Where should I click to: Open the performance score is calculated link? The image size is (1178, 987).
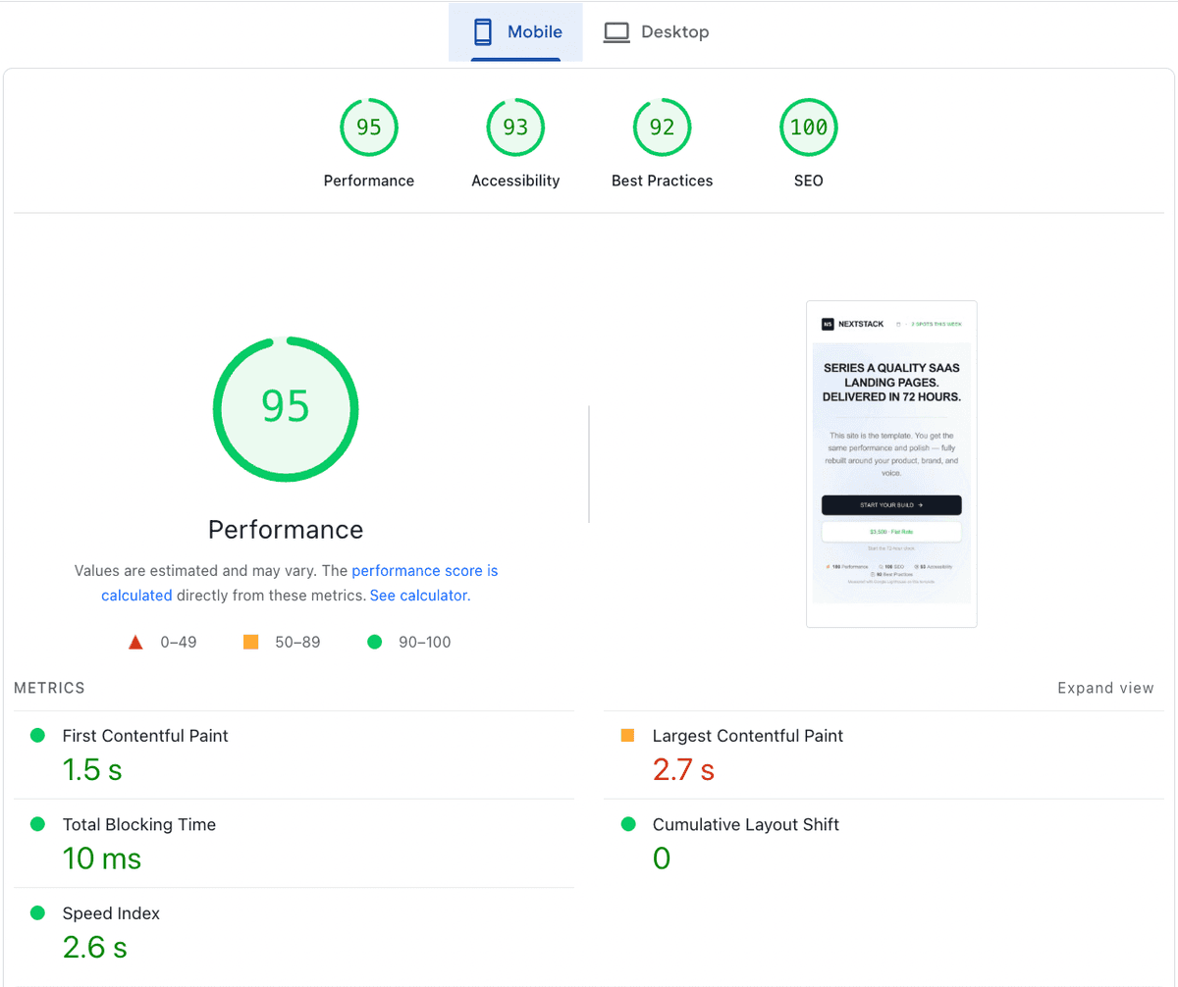(x=425, y=570)
